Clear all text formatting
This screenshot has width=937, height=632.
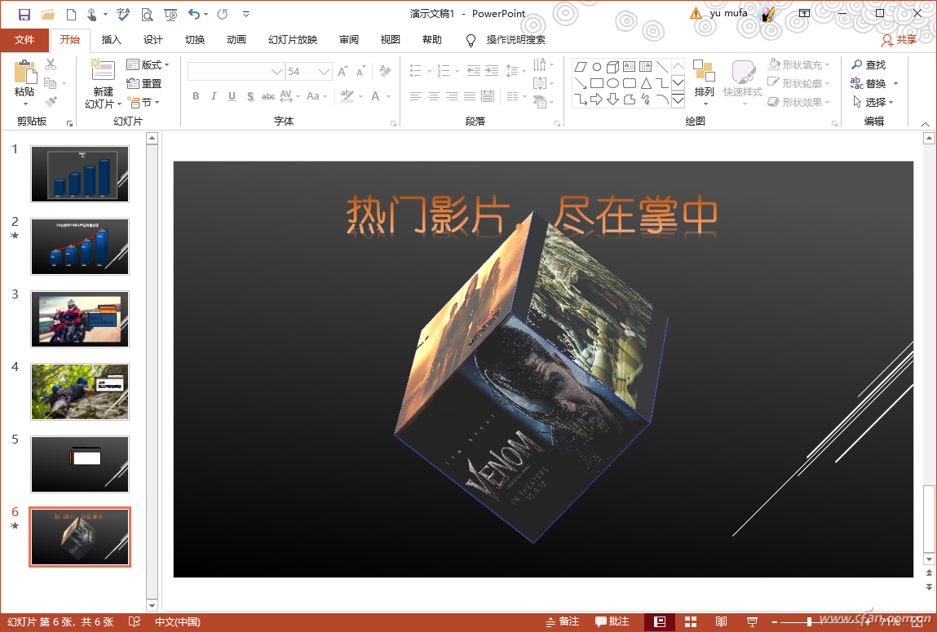[386, 72]
